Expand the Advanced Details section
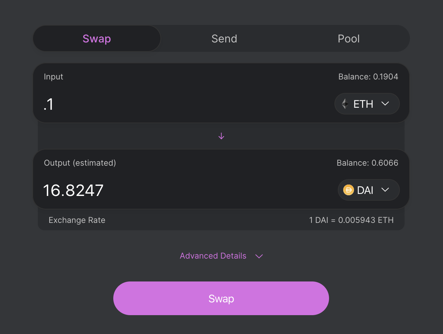The width and height of the screenshot is (443, 334). tap(221, 256)
